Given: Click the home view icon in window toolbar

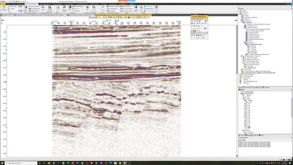Looking at the screenshot, I should (x=129, y=17).
